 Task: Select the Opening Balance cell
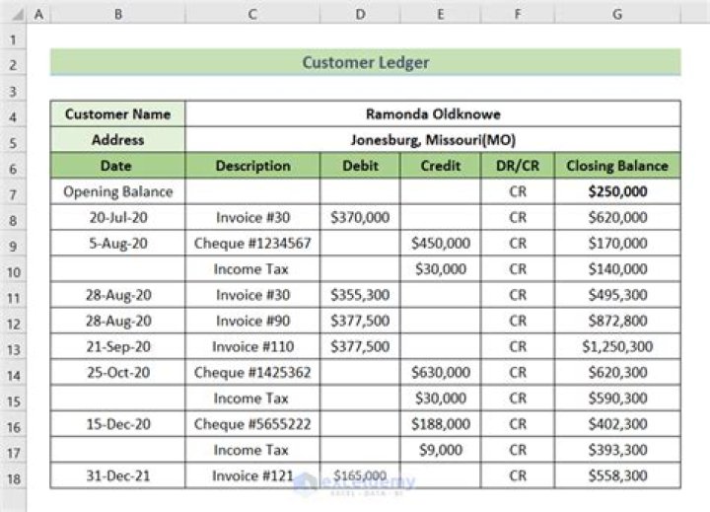pyautogui.click(x=117, y=191)
